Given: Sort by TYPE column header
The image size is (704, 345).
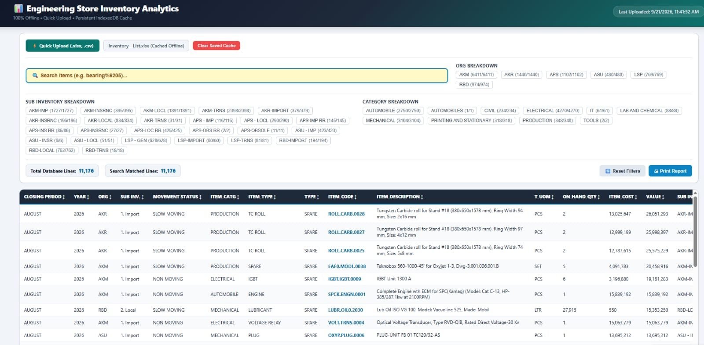Looking at the screenshot, I should [312, 197].
